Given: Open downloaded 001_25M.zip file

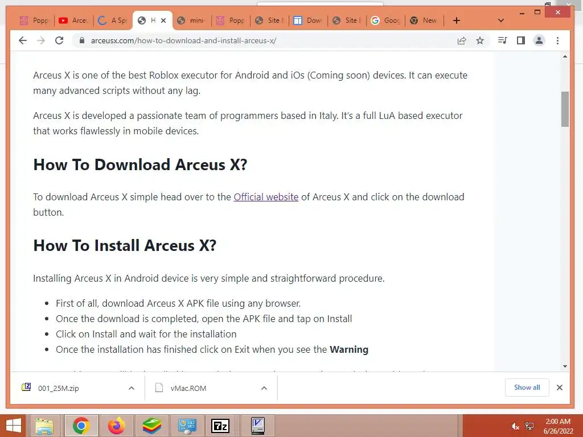Looking at the screenshot, I should tap(58, 388).
